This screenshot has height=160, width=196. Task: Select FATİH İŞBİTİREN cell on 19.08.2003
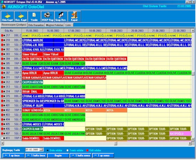117,59
